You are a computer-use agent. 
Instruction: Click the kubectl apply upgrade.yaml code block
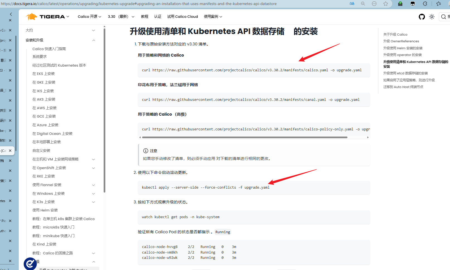[x=254, y=188]
